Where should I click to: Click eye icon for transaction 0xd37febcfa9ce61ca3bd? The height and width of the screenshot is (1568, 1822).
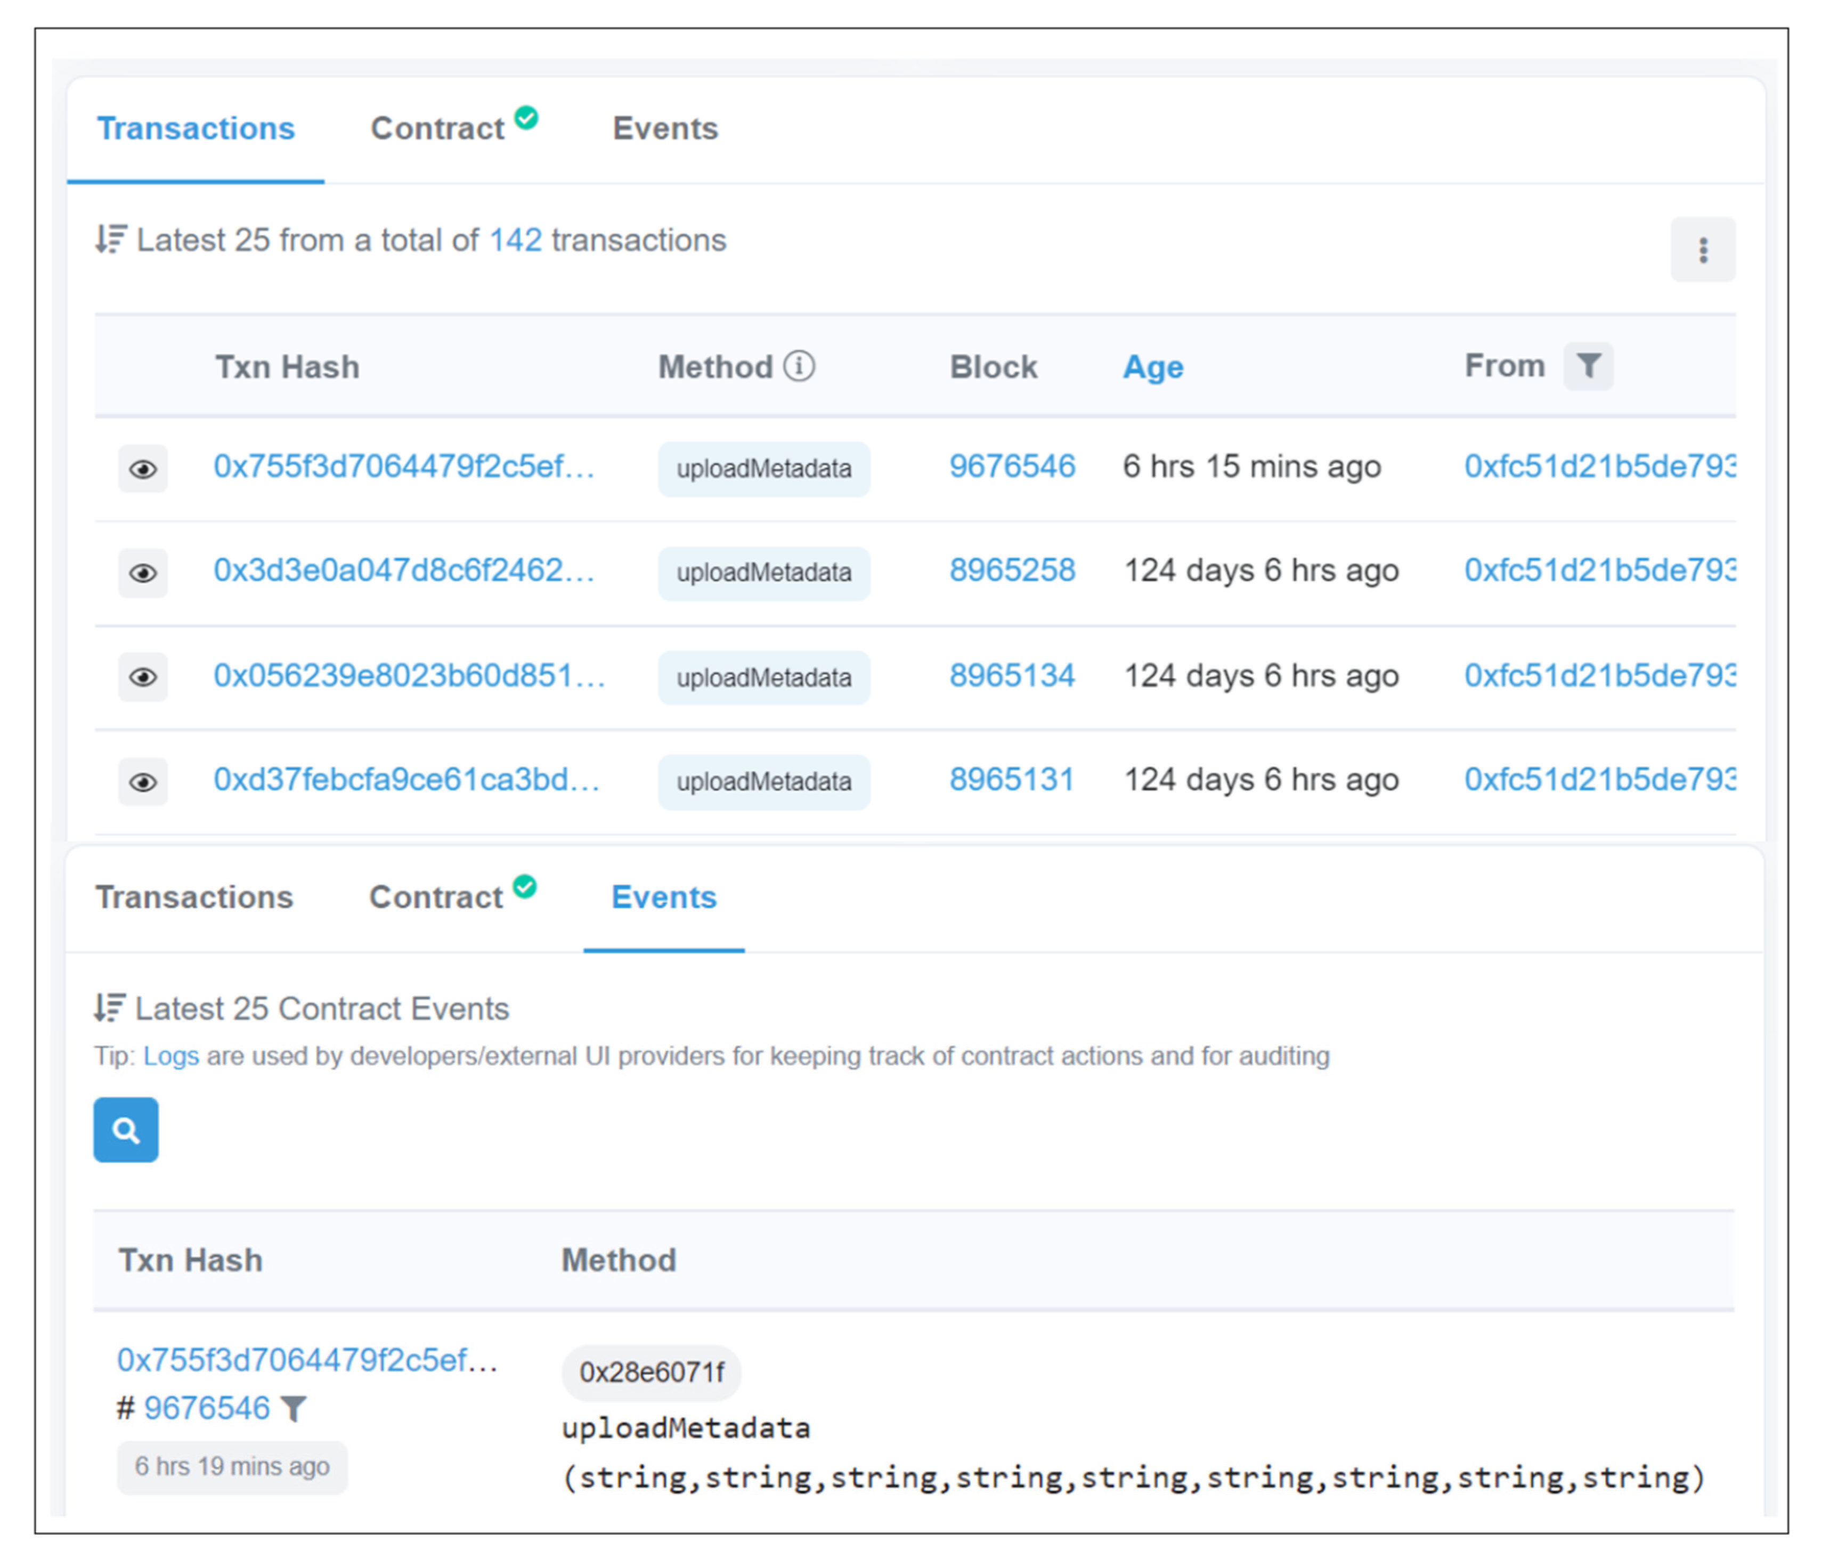(142, 781)
